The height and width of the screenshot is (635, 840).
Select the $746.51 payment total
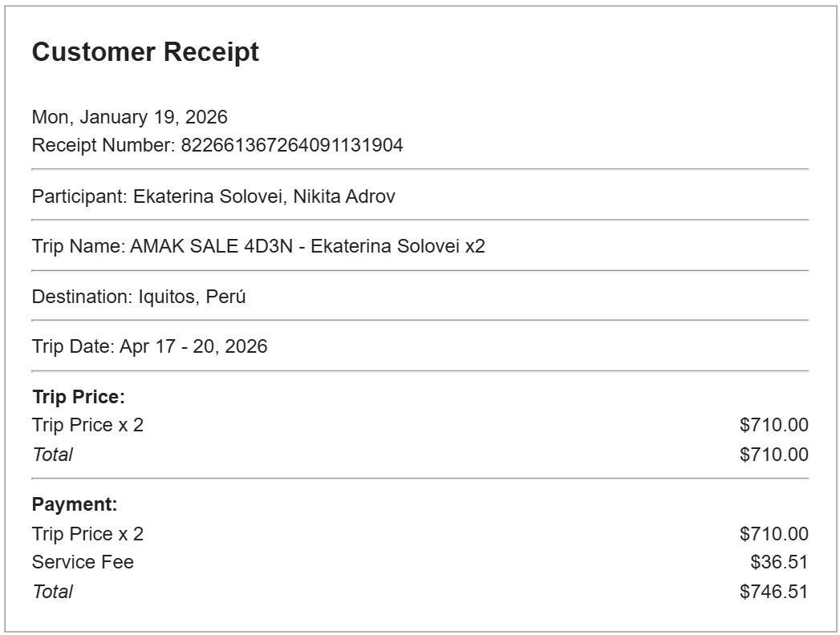pos(773,592)
